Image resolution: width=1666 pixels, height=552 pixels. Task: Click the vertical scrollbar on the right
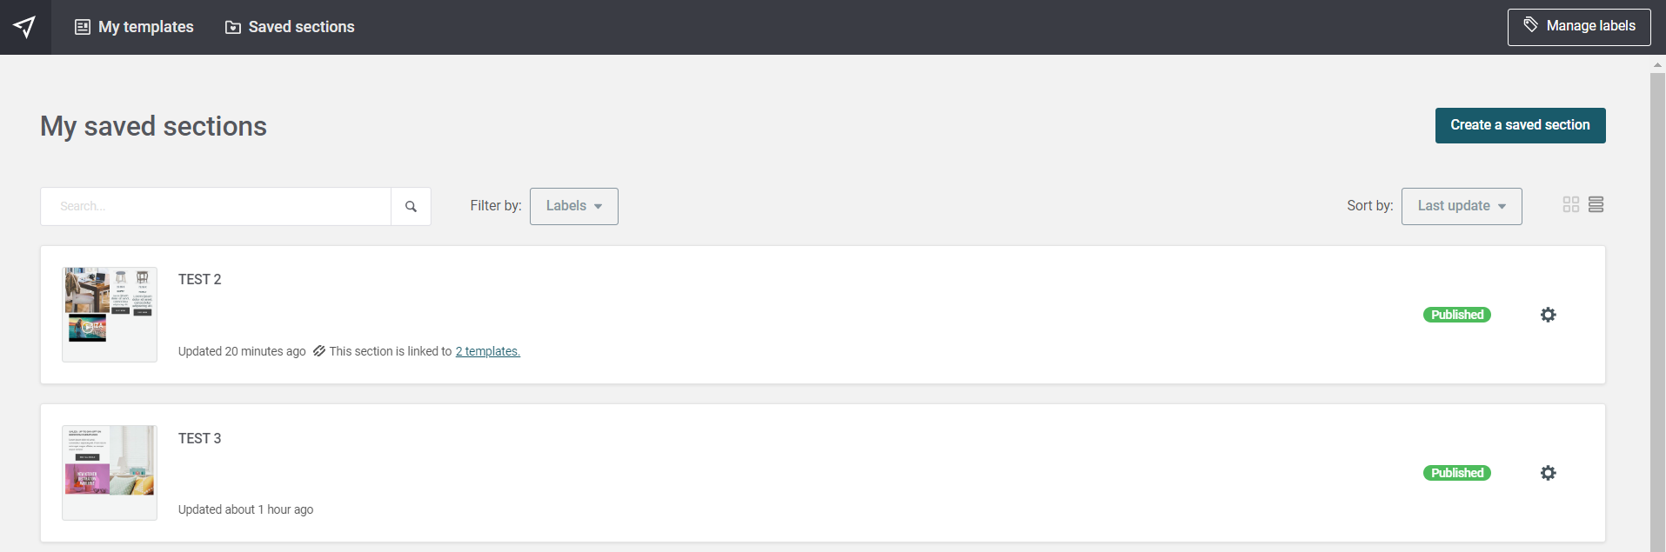coord(1656,304)
